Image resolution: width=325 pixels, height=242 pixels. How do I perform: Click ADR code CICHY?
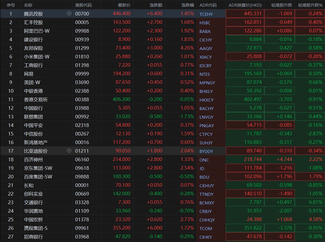[x=206, y=40]
